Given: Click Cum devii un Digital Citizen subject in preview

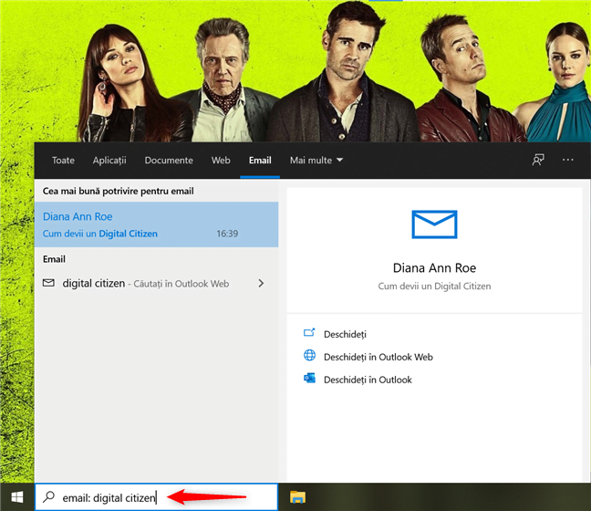Looking at the screenshot, I should 434,287.
